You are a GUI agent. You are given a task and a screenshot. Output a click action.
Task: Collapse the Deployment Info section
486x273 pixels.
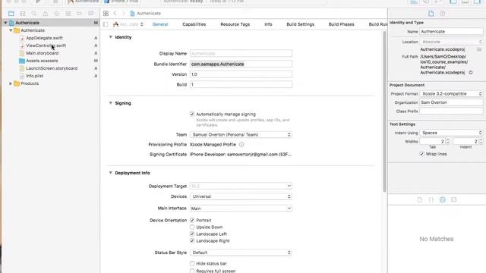coord(111,173)
